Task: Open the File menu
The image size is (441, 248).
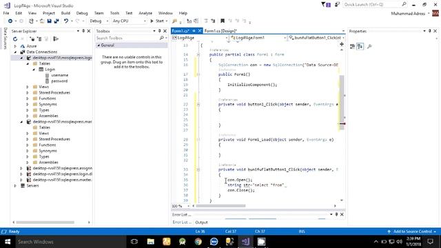Action: point(6,13)
